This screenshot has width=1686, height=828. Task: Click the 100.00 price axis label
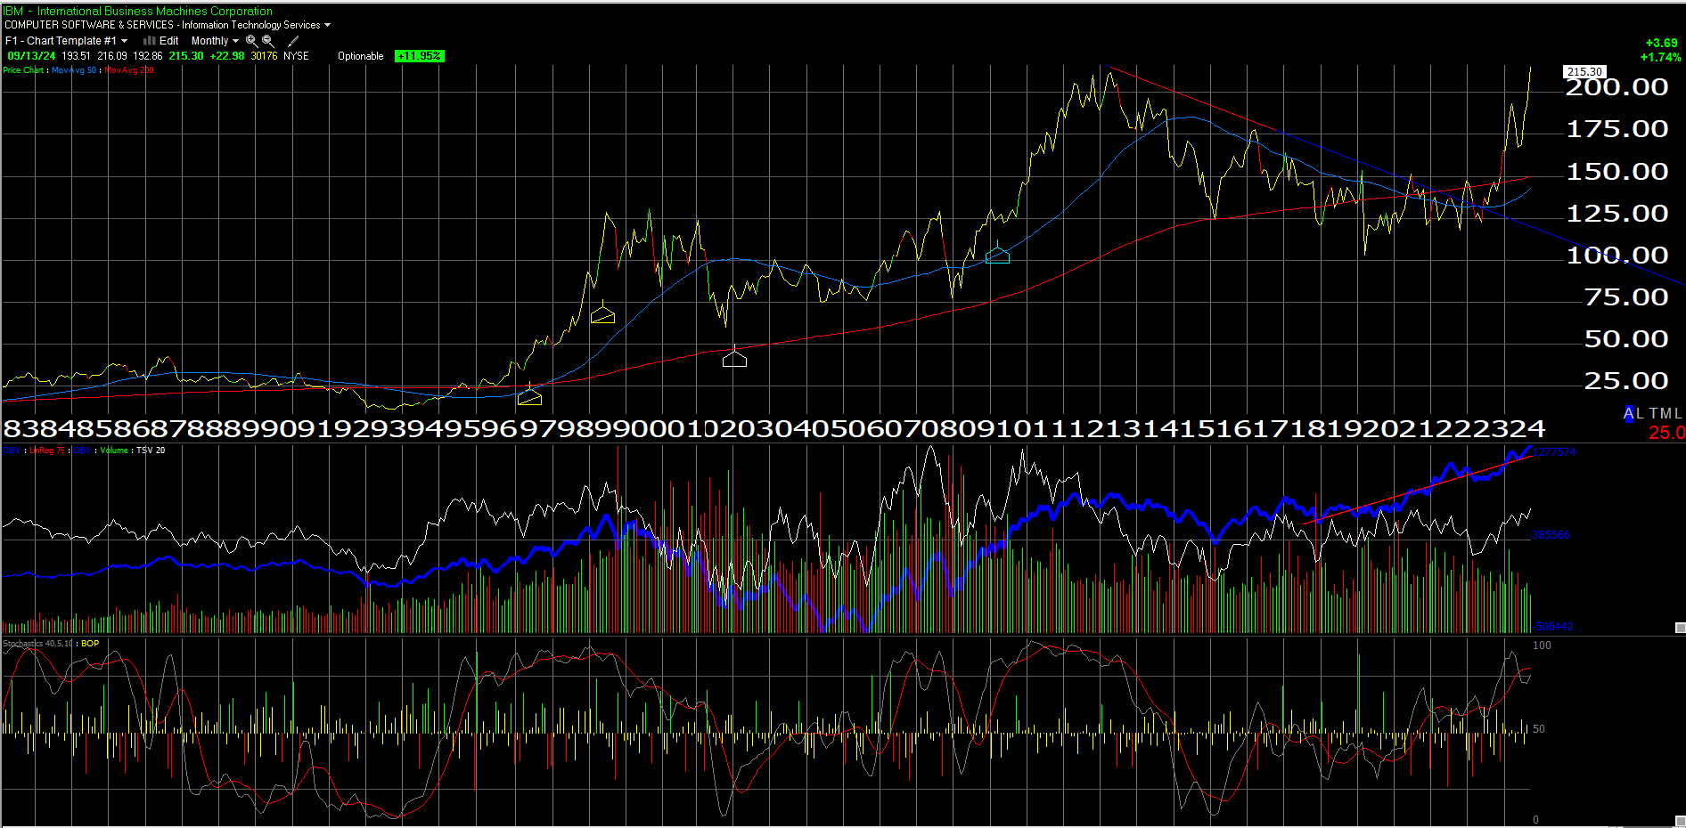1616,256
